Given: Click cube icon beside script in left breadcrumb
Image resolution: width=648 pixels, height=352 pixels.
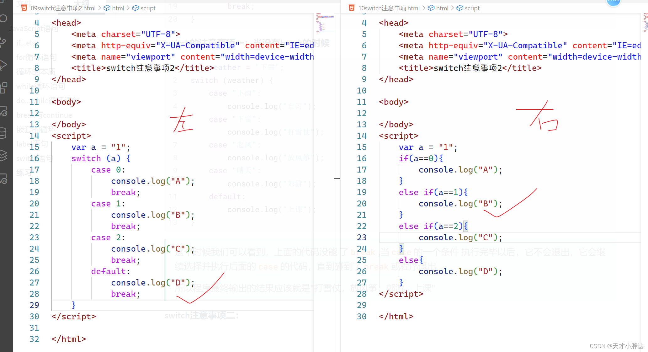Looking at the screenshot, I should [135, 8].
